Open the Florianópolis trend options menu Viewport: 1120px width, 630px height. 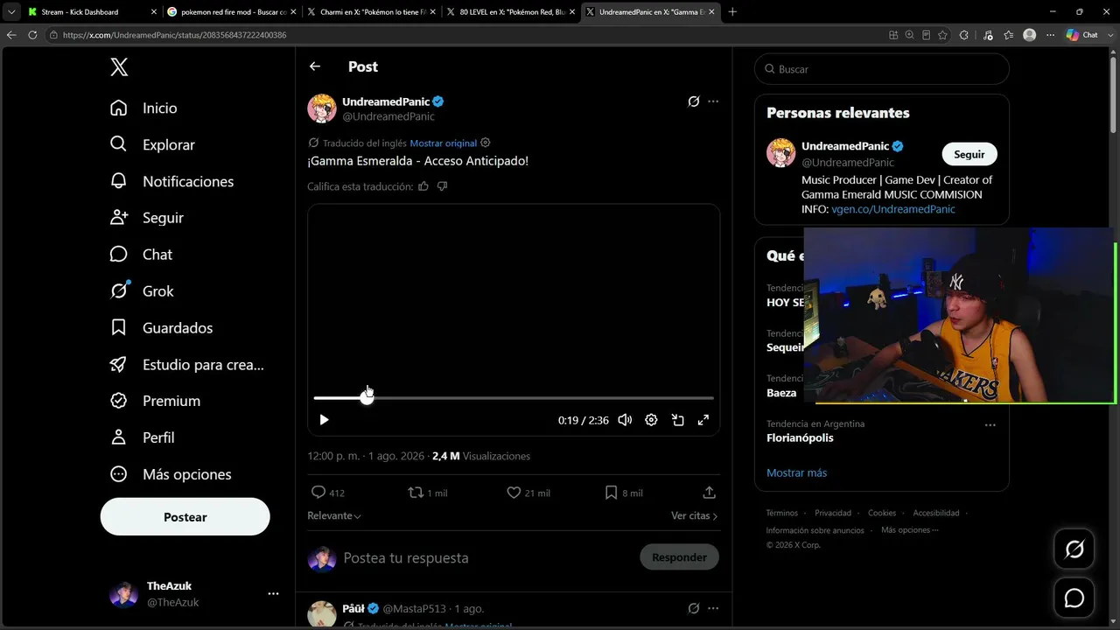tap(990, 425)
